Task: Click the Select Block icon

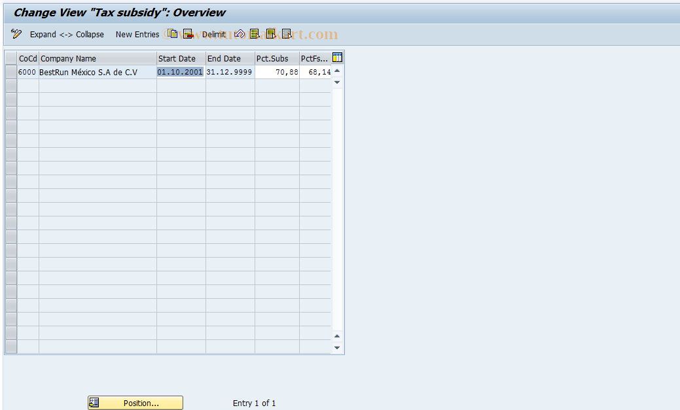Action: tap(271, 34)
